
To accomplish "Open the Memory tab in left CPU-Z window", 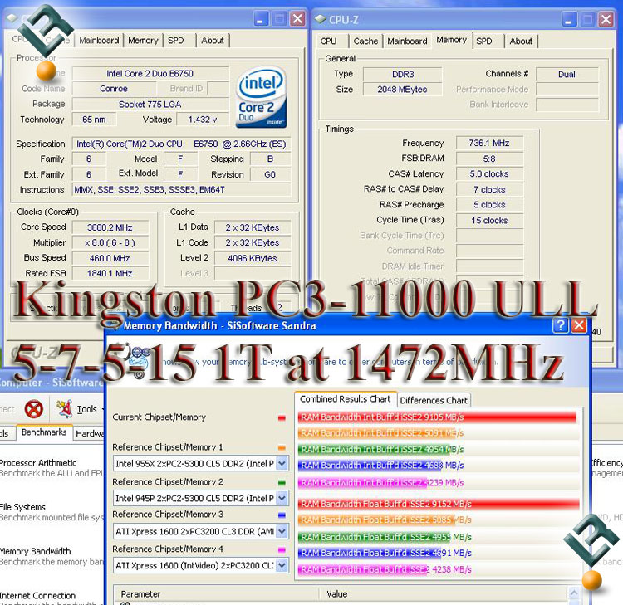I will click(143, 41).
